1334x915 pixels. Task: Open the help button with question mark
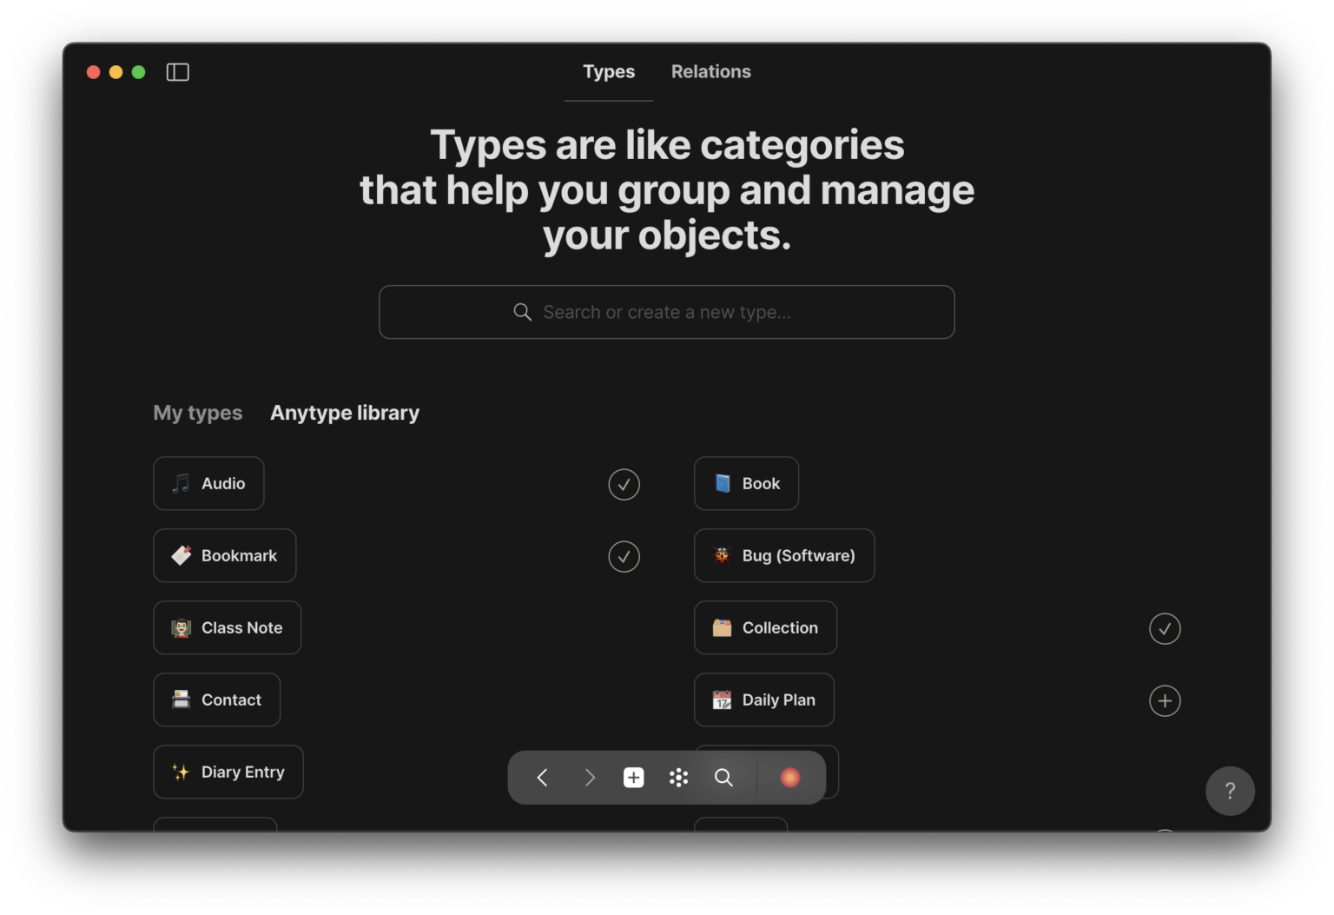1230,791
